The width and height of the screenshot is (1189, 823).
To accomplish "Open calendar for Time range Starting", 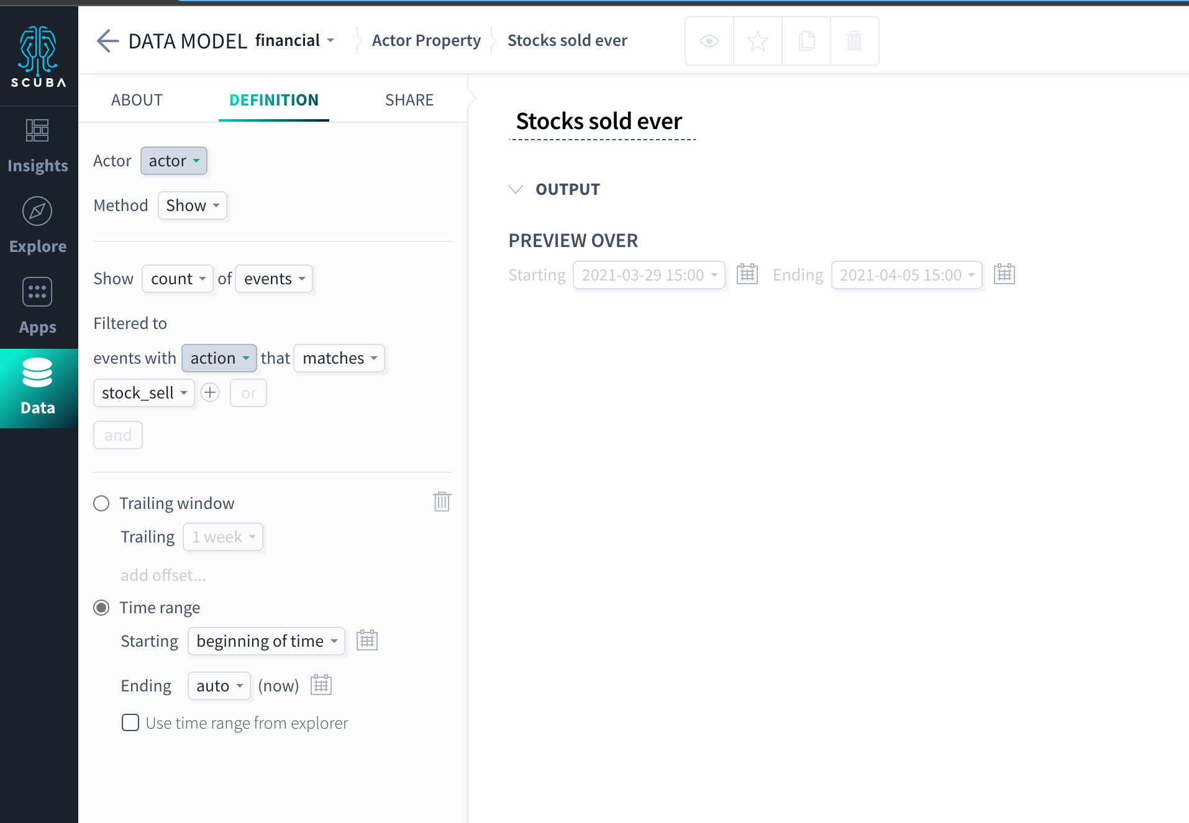I will pyautogui.click(x=367, y=640).
